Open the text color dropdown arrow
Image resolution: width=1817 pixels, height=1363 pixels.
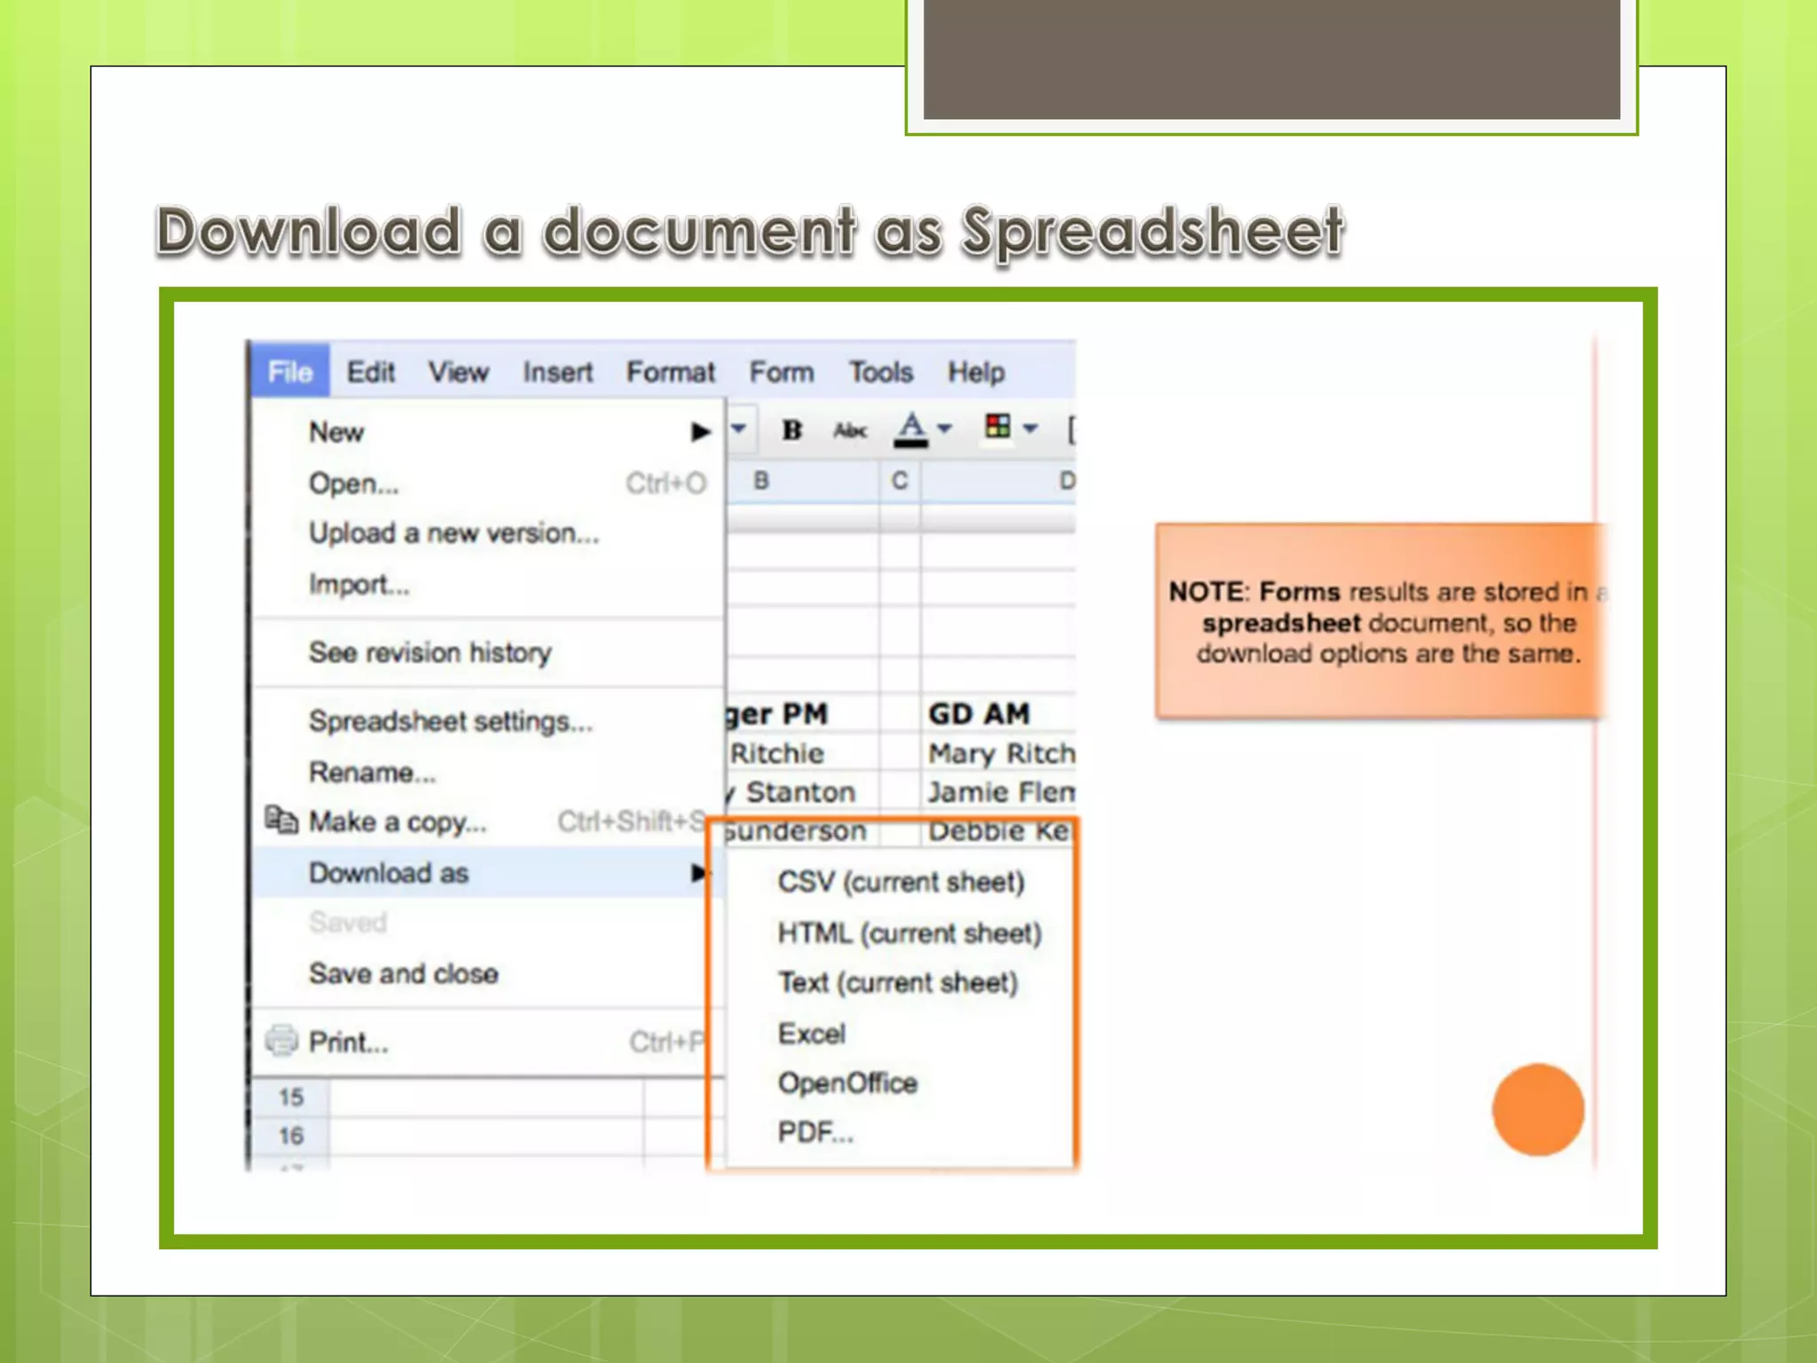point(945,429)
